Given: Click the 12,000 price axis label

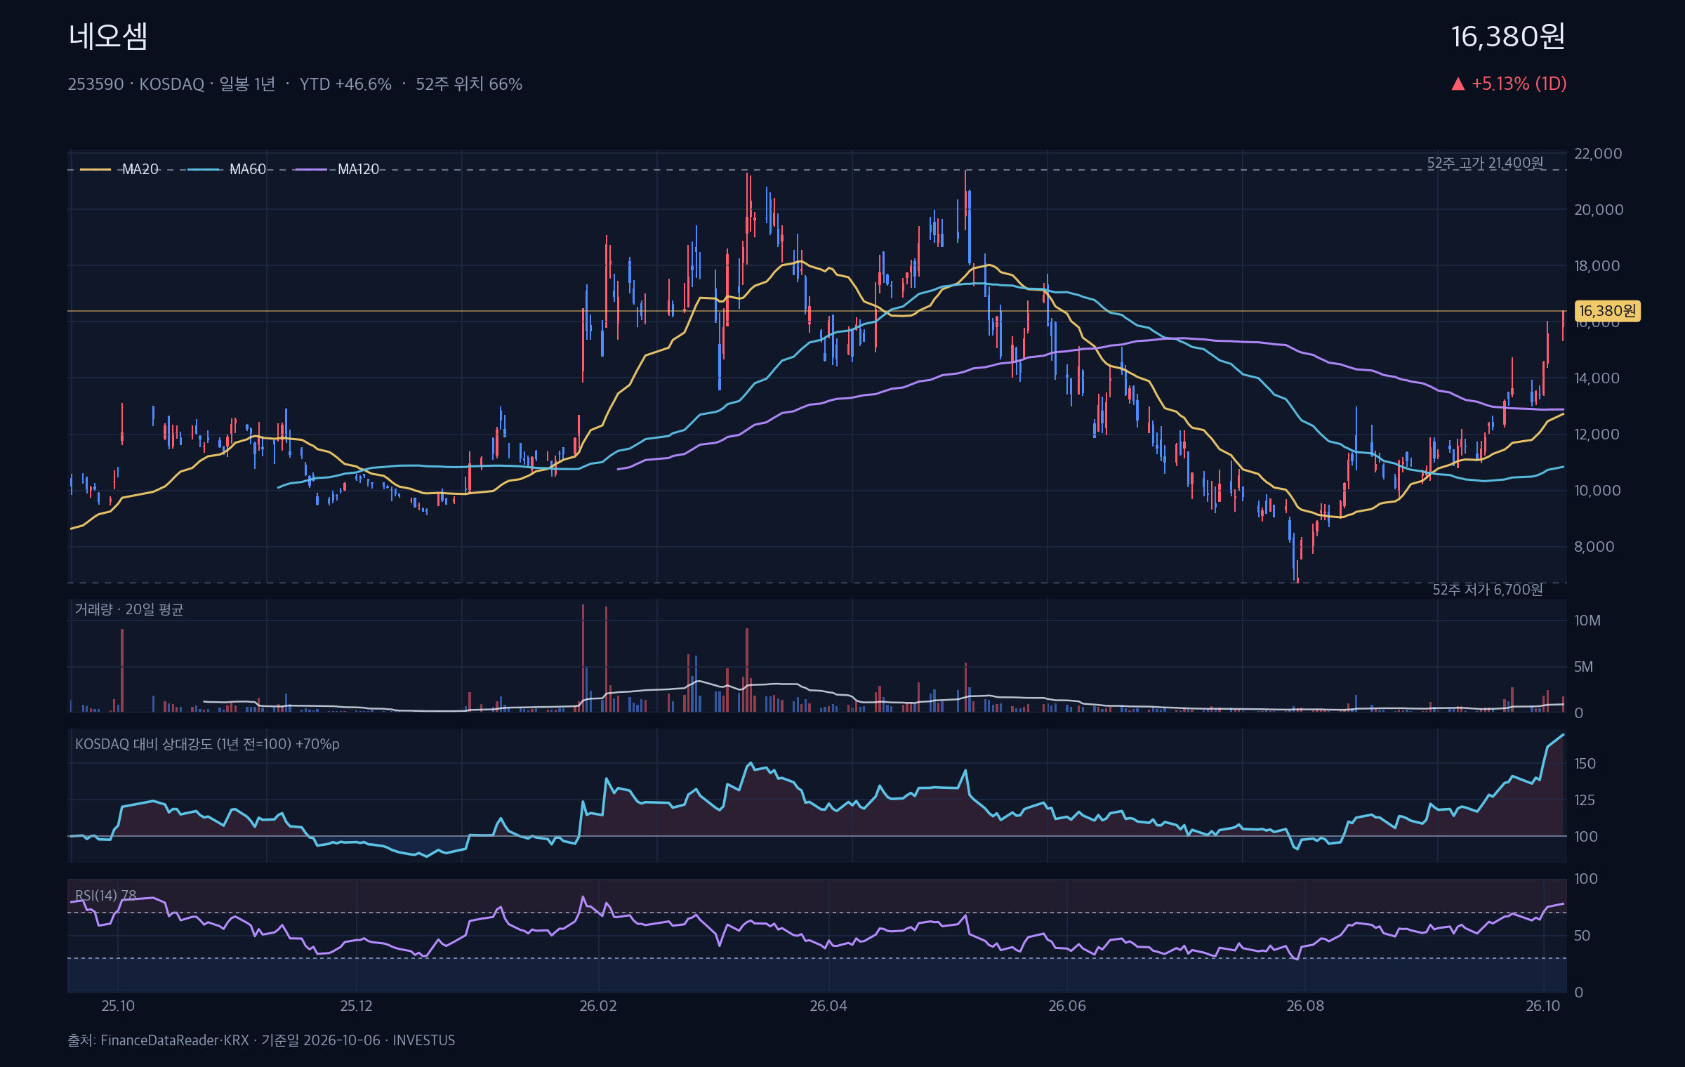Looking at the screenshot, I should pos(1597,435).
